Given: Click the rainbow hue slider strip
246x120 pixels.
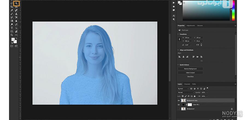Looking at the screenshot, I should coord(233,10).
